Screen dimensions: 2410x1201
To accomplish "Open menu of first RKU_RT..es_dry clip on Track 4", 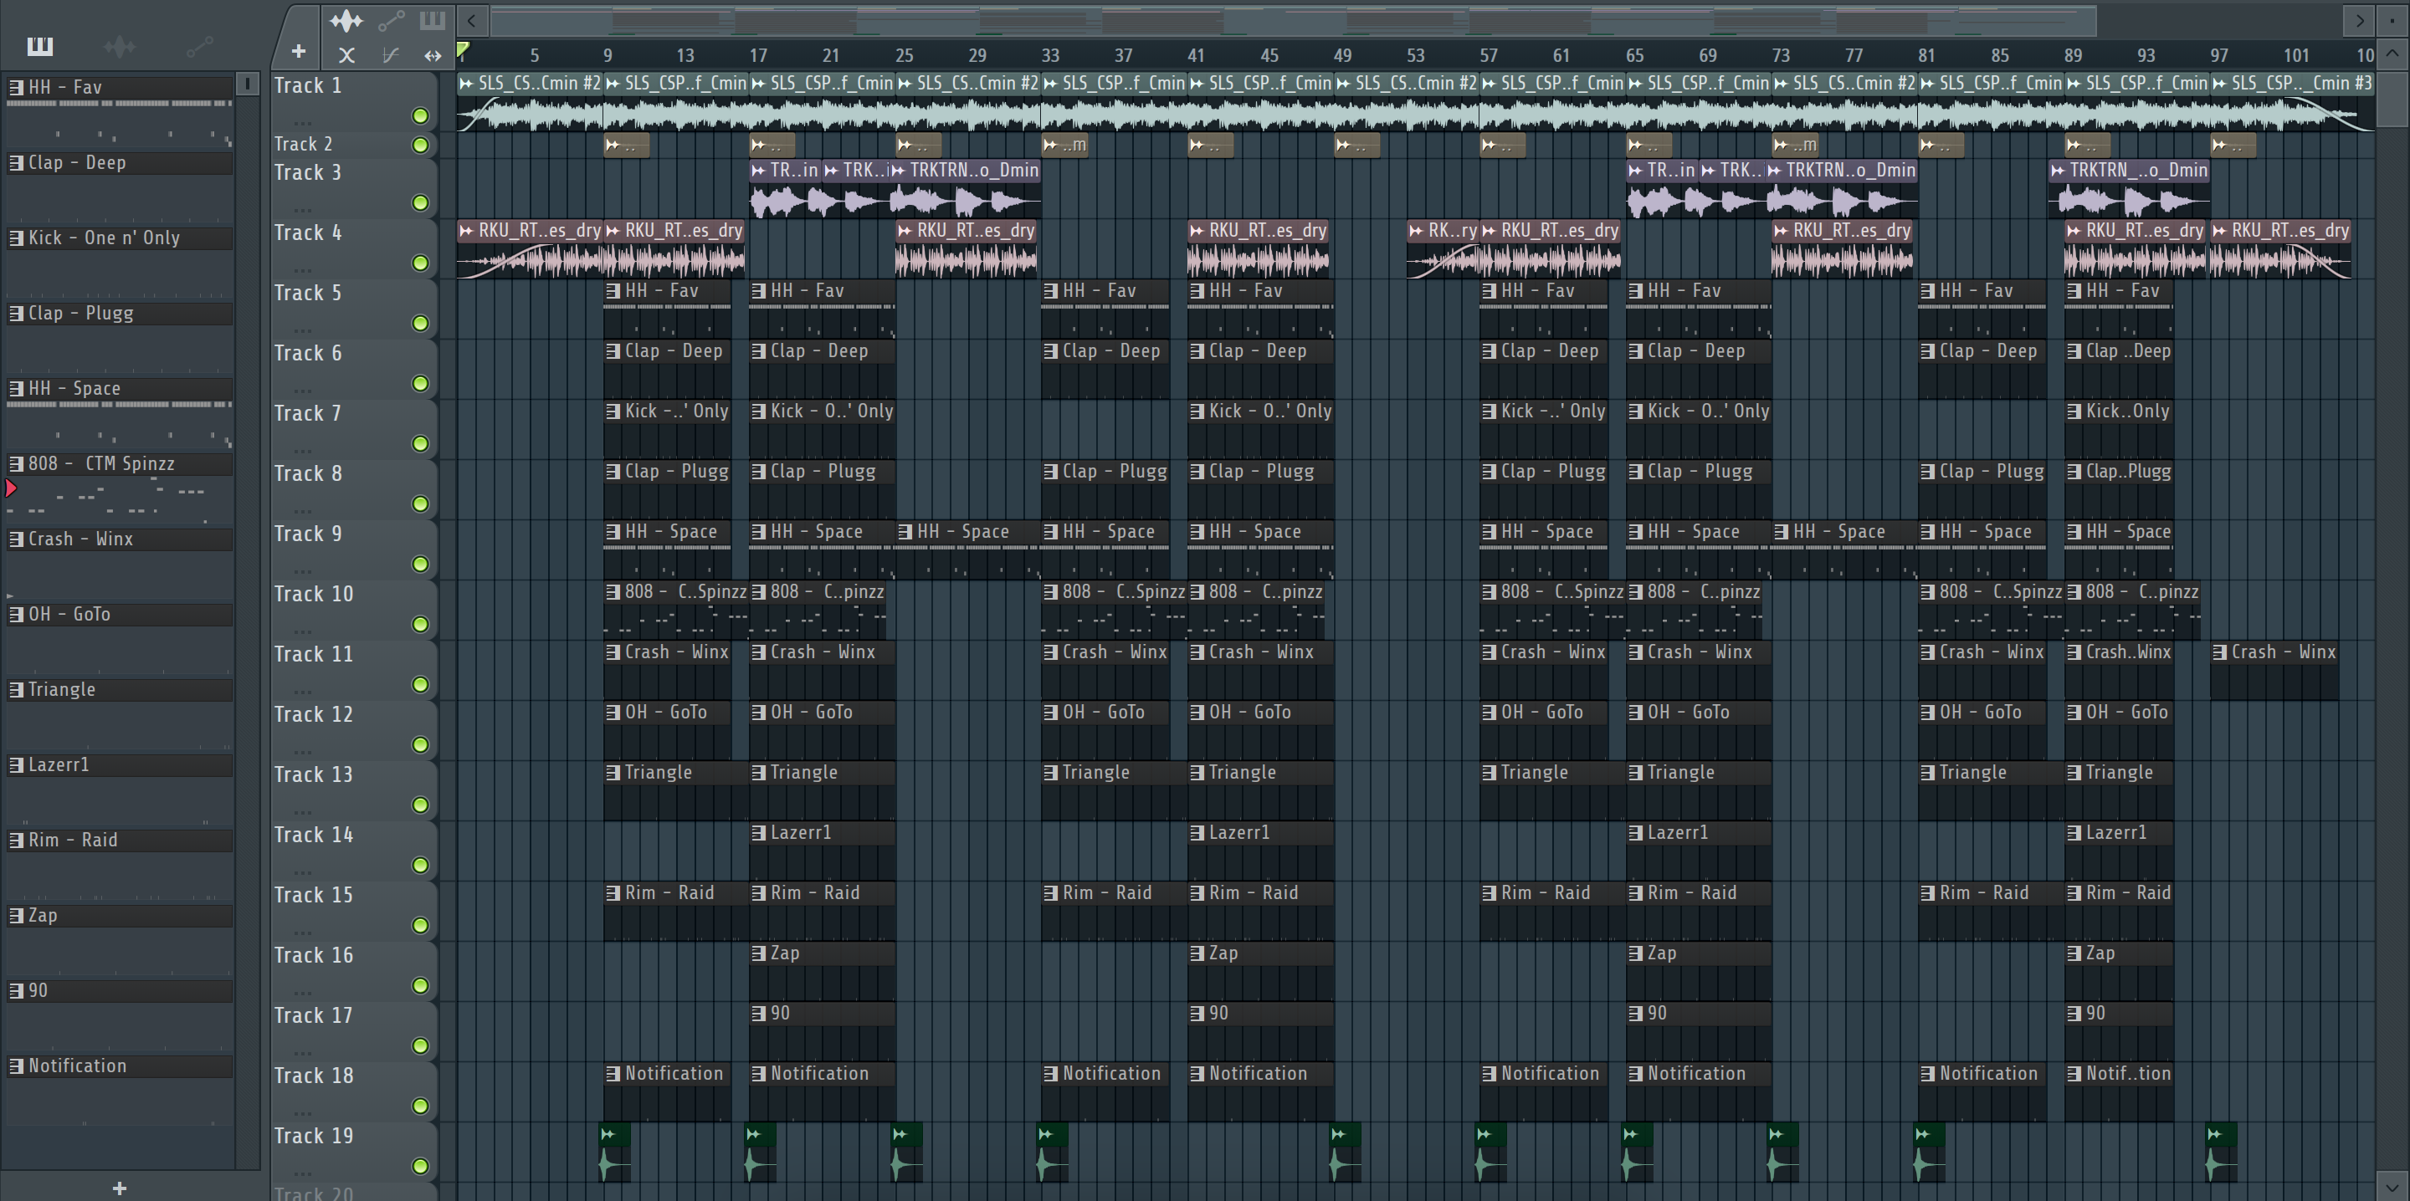I will pyautogui.click(x=466, y=230).
